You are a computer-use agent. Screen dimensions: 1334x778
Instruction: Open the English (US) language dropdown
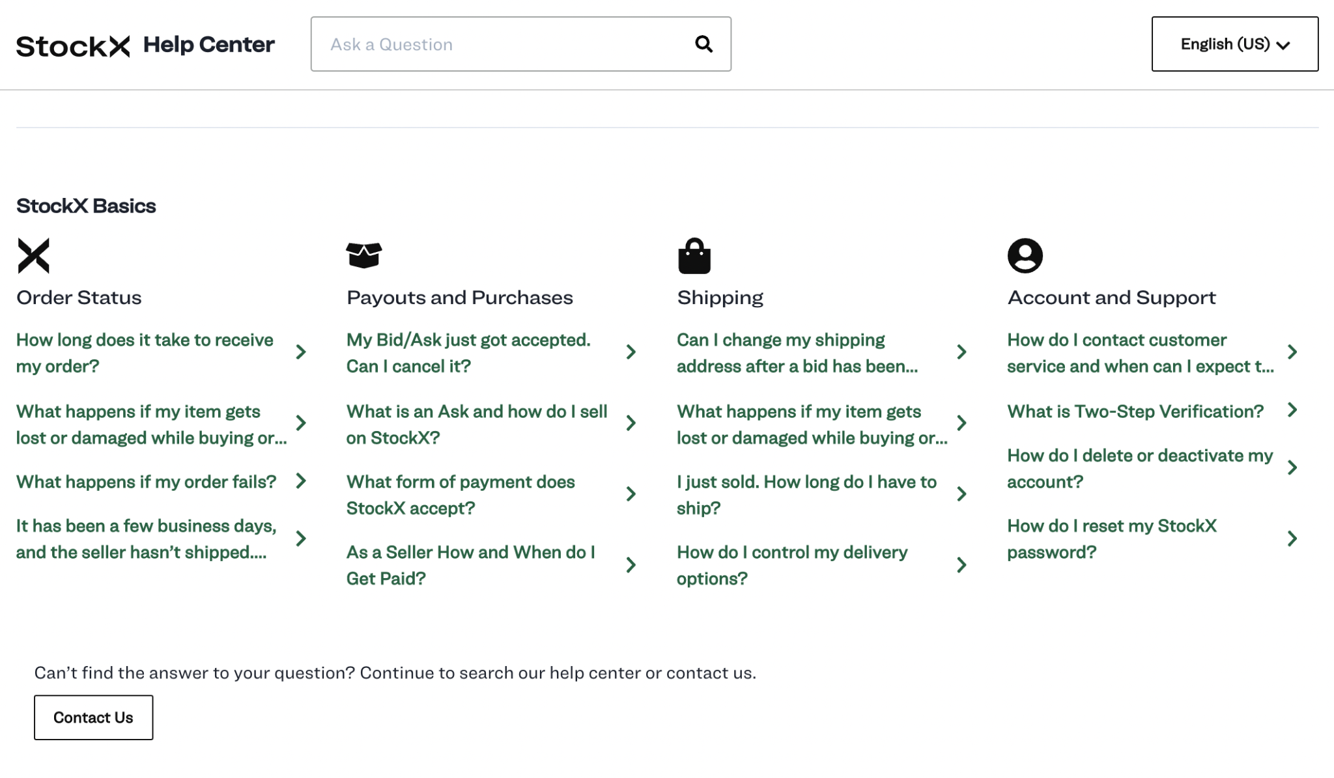click(x=1235, y=44)
